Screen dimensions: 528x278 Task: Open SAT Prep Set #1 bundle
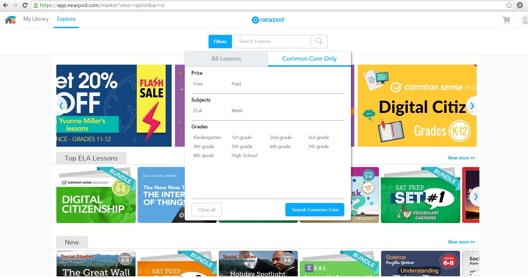420,195
